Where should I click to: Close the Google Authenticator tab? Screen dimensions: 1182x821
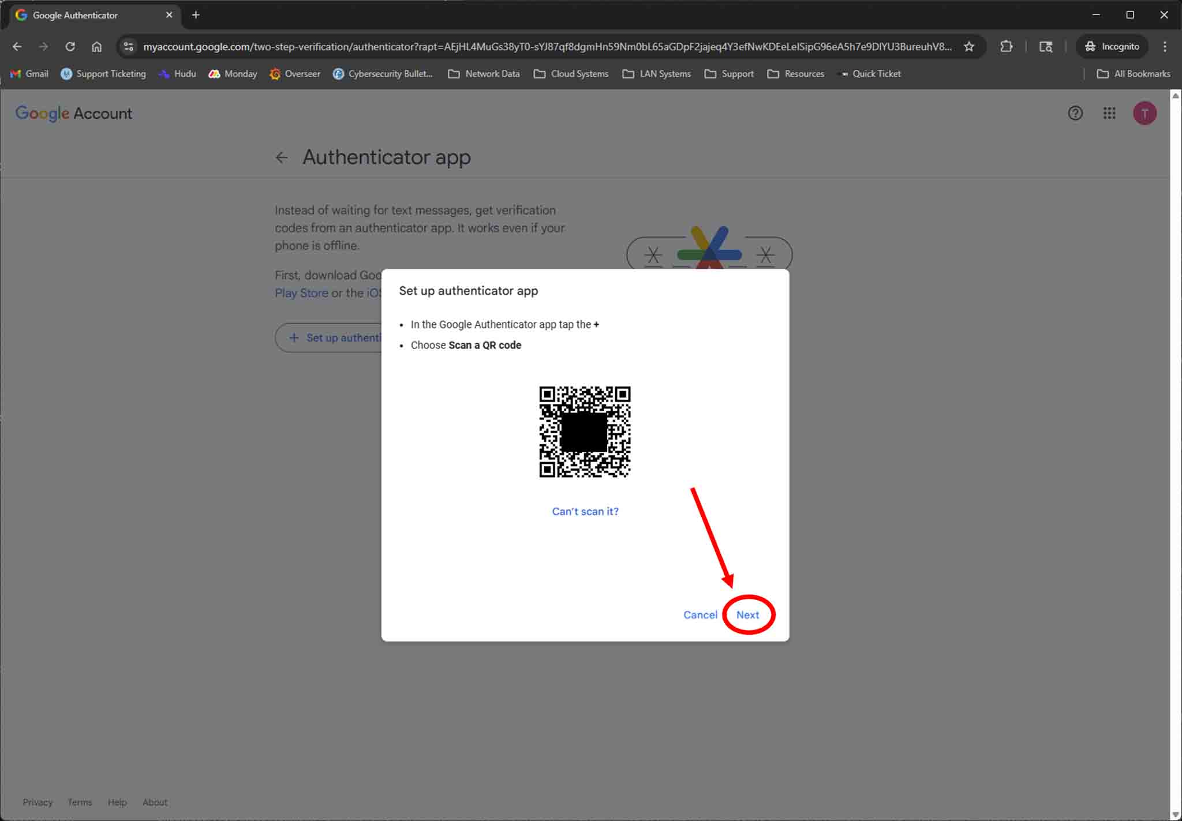point(169,15)
